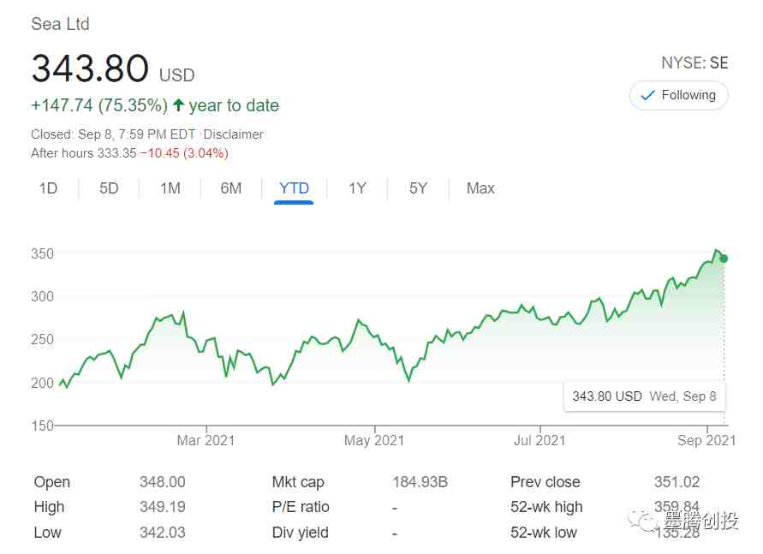The image size is (763, 554).
Task: Click the NYSE: SE ticker label
Action: tap(694, 63)
